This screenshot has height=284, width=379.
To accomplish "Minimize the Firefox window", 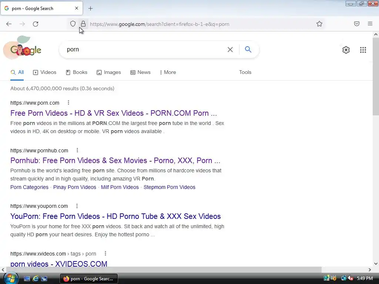I will click(x=351, y=4).
